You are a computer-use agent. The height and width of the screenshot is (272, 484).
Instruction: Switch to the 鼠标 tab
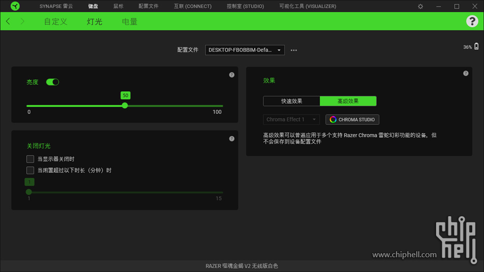(x=118, y=6)
